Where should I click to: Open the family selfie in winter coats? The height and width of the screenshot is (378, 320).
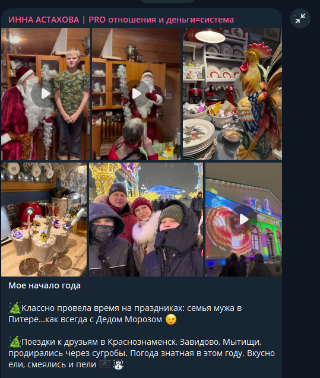click(x=146, y=220)
